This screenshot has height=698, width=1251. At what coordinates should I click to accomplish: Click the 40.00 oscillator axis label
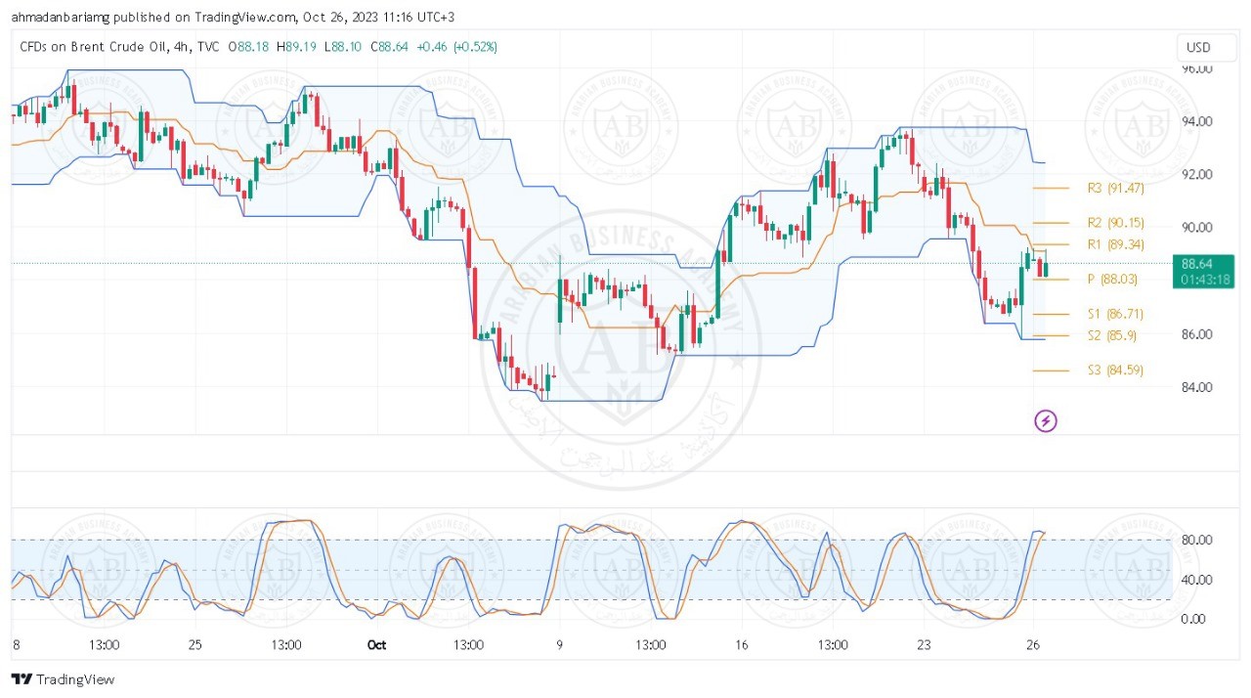pyautogui.click(x=1197, y=579)
